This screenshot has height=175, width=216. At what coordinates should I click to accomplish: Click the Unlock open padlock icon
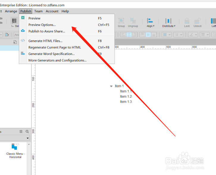(x=197, y=21)
